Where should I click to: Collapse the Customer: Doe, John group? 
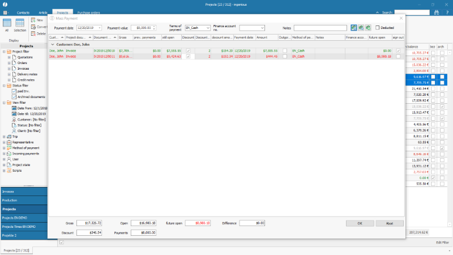[x=53, y=45]
